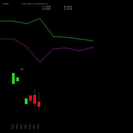Click the 'CE Option Chart' title text
The height and width of the screenshot is (133, 133).
coord(32,4)
